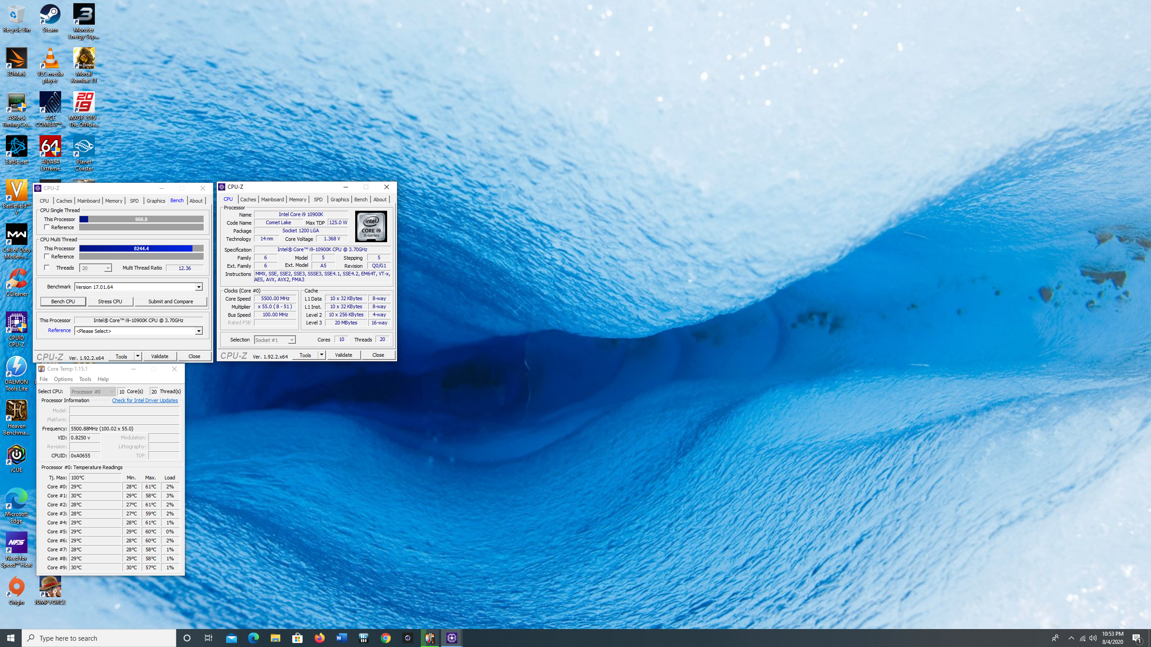Enable Single Thread Reference checkbox
This screenshot has width=1151, height=647.
pos(47,227)
